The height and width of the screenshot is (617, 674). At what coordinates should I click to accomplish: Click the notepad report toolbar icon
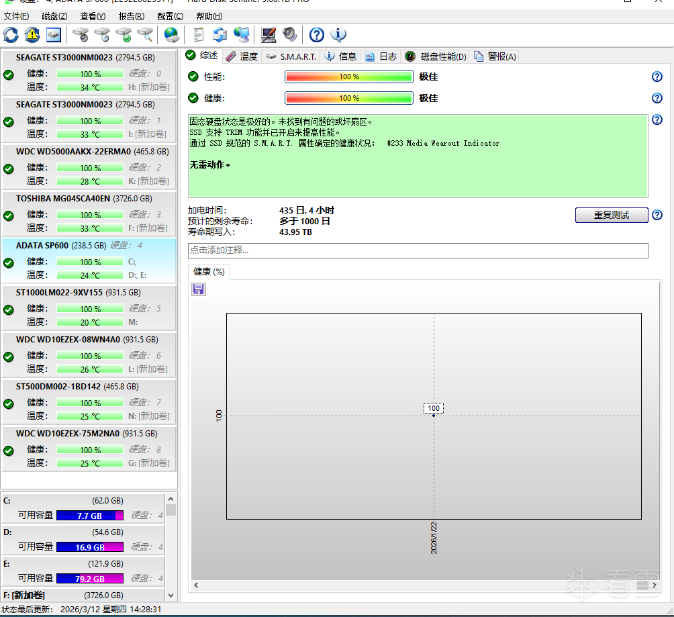click(x=199, y=35)
